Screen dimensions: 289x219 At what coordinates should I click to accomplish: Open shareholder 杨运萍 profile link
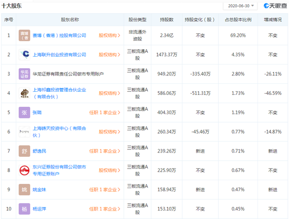39,209
